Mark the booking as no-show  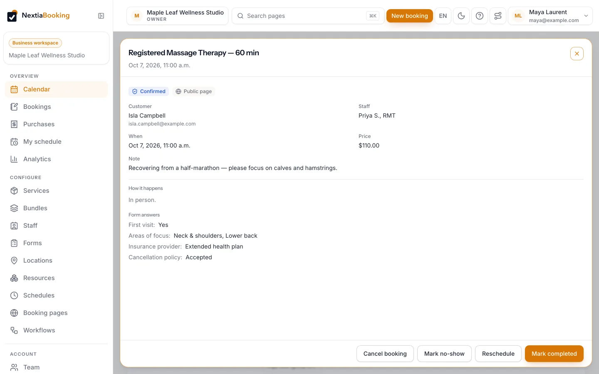coord(444,354)
